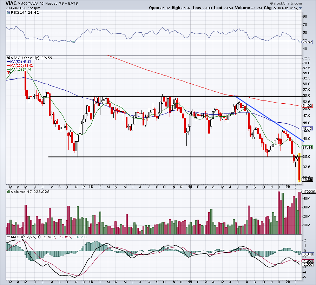This screenshot has height=285, width=316.
Task: Click the 19 year label on price chart axis
Action: click(190, 187)
